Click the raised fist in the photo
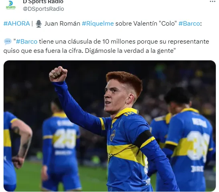 (x=58, y=74)
